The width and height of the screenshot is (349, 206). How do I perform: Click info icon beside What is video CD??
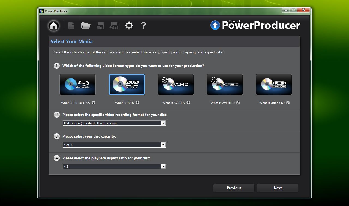pos(288,103)
